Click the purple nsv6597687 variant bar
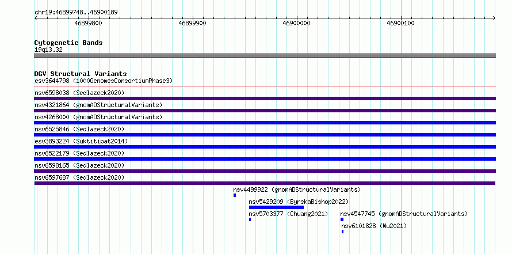Image resolution: width=512 pixels, height=254 pixels. [265, 183]
